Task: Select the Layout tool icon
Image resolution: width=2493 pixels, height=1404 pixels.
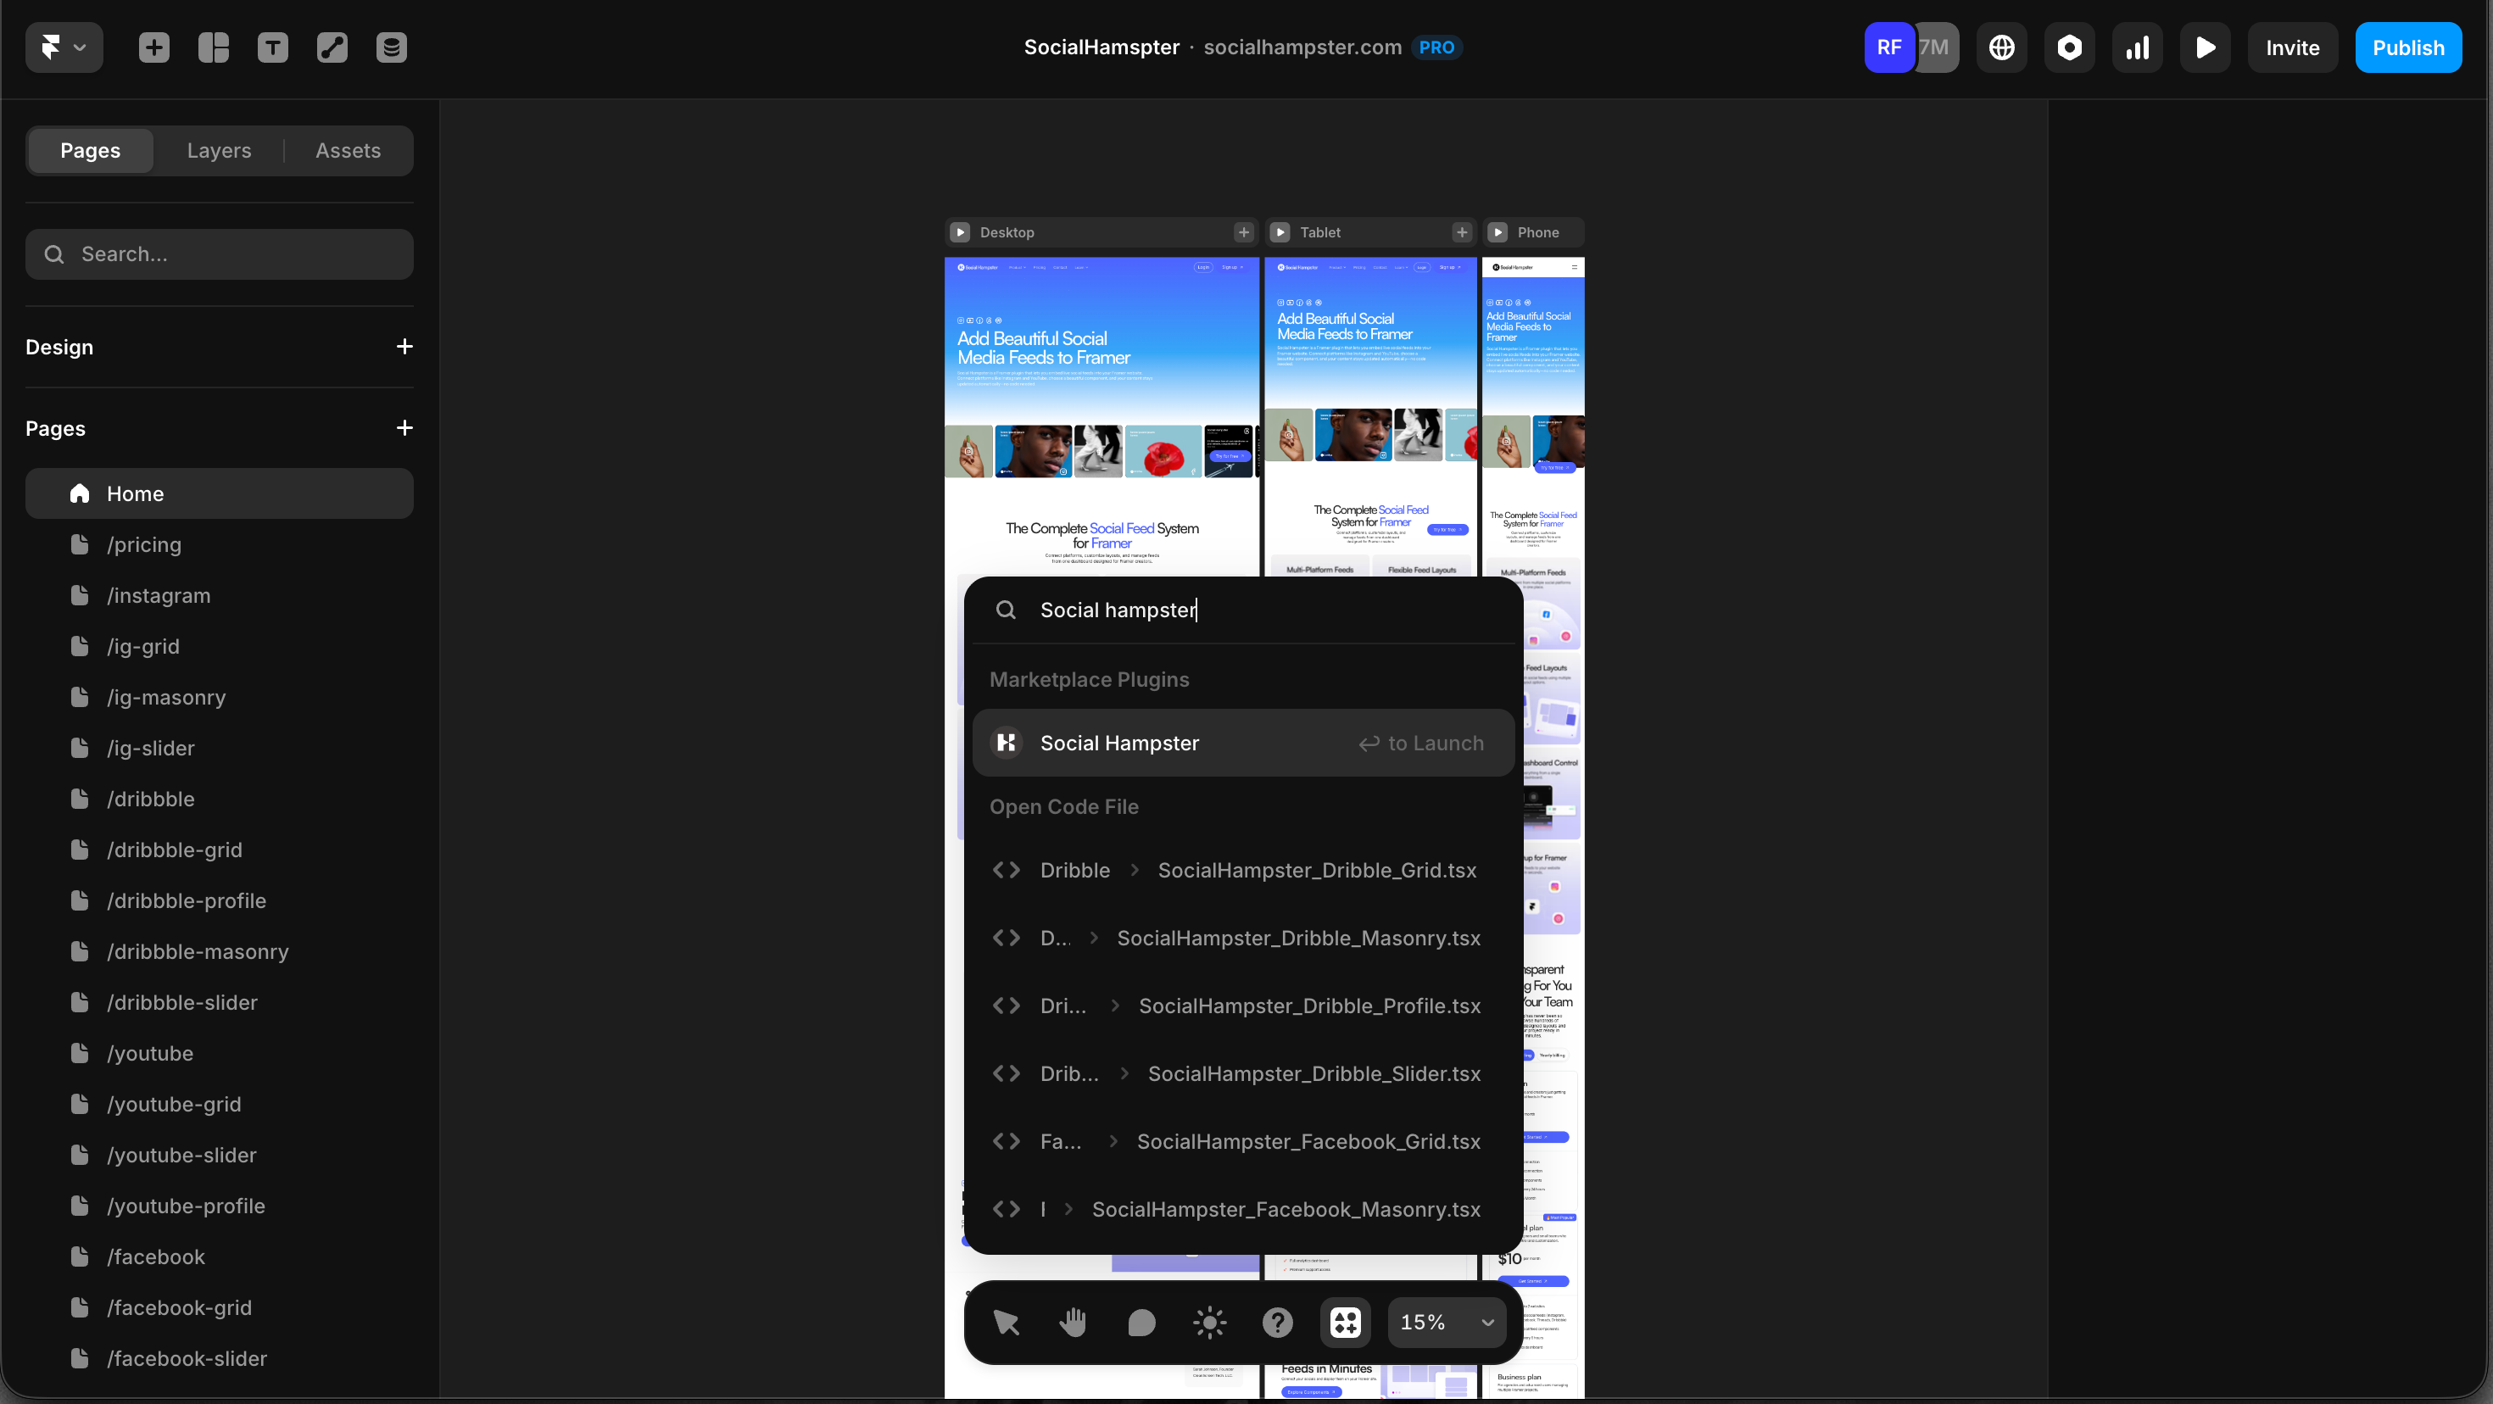Action: click(x=213, y=47)
